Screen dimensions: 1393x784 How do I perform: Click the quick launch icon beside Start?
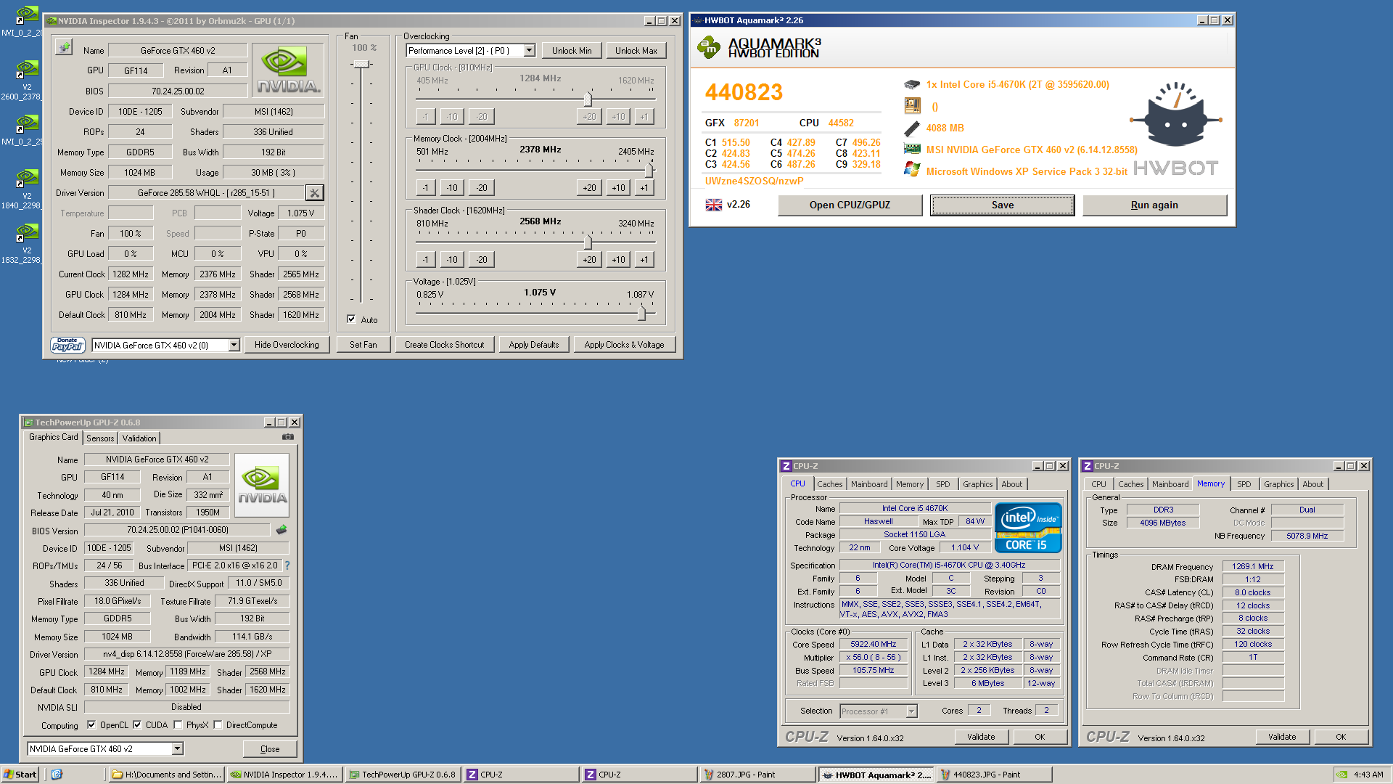pyautogui.click(x=57, y=775)
